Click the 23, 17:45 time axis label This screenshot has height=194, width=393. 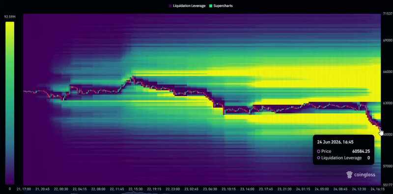click(x=266, y=189)
